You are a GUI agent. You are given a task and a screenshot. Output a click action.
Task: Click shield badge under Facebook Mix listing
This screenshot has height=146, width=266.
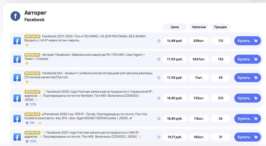pos(27,82)
